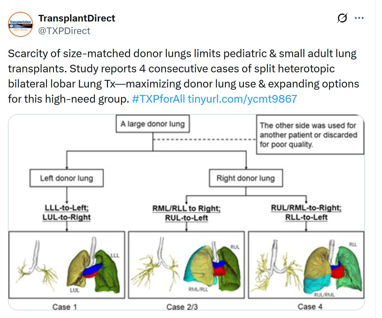Open the Case 1 lung model panel
382x318 pixels.
[67, 265]
